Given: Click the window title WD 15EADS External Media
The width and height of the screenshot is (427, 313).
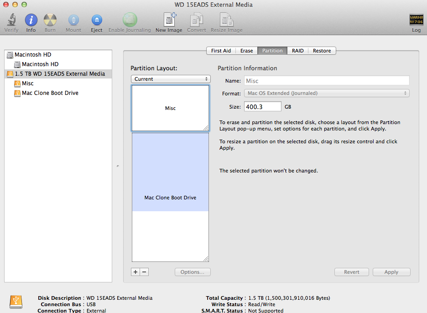Looking at the screenshot, I should click(x=213, y=5).
